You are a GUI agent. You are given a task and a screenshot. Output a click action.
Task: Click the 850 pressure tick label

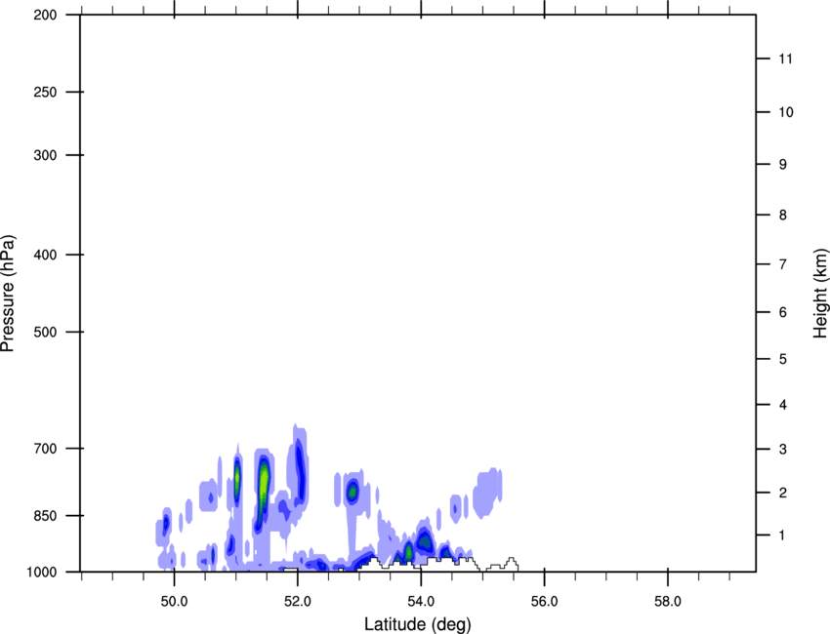pos(45,516)
